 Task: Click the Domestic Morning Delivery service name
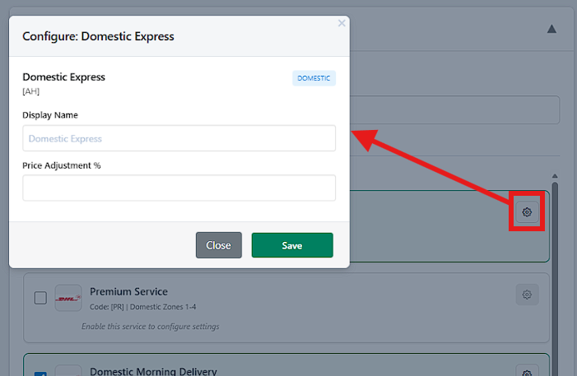coord(152,371)
